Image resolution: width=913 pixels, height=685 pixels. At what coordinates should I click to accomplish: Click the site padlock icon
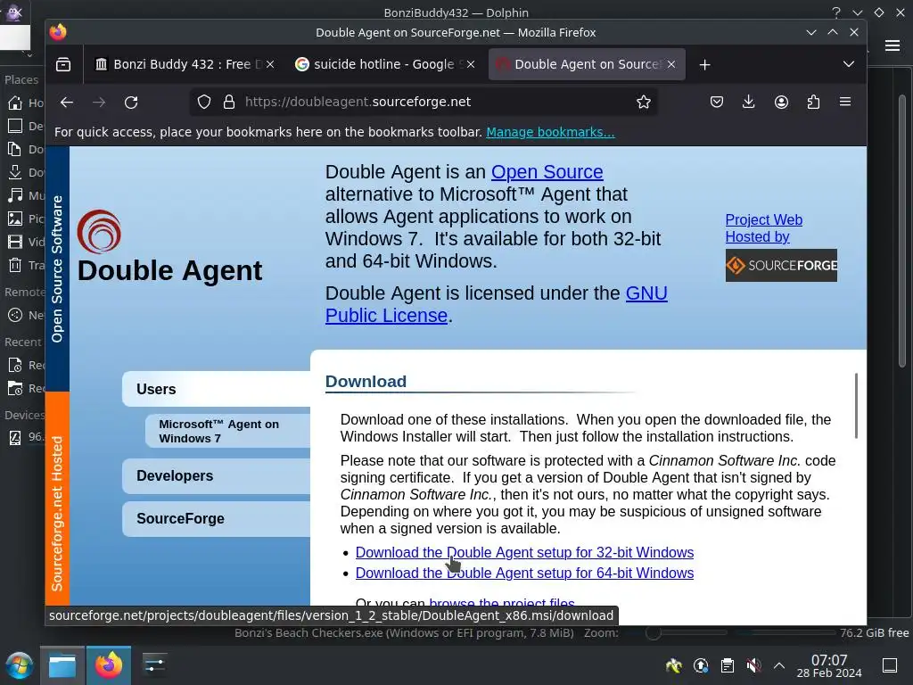point(229,102)
